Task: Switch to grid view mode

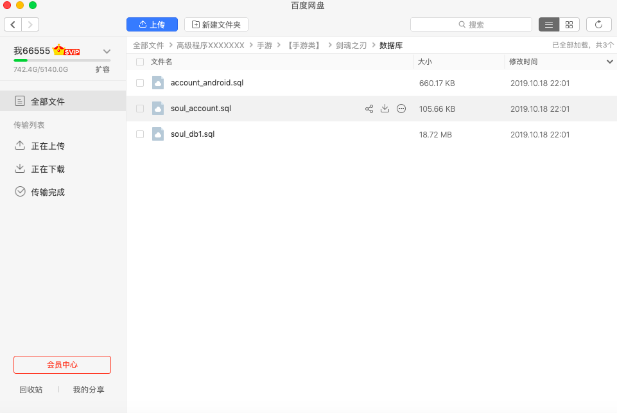Action: pos(569,24)
